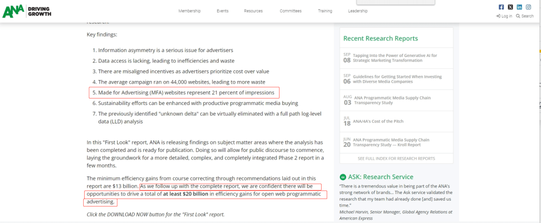The image size is (541, 223).
Task: Open the Leadership menu item
Action: [358, 11]
